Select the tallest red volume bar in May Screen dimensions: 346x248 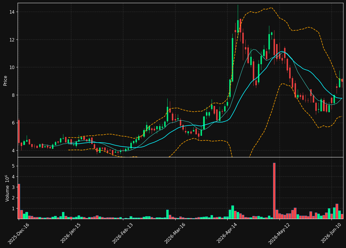tap(274, 191)
